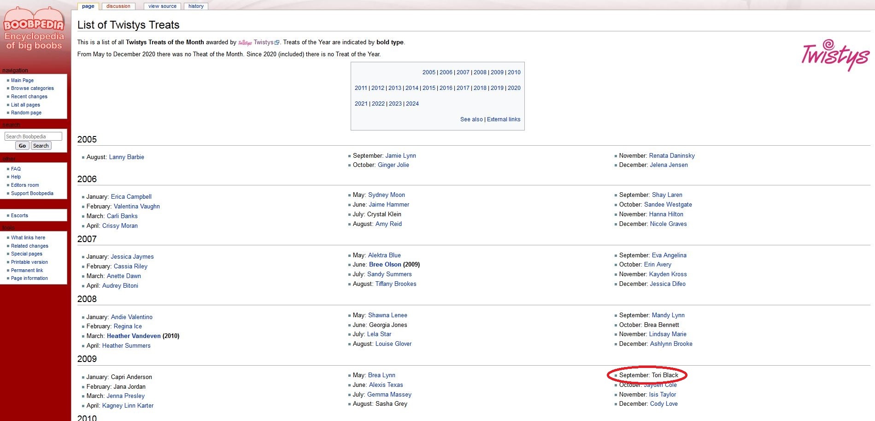The height and width of the screenshot is (421, 875).
Task: Jump to 2020 in contents box
Action: point(514,88)
